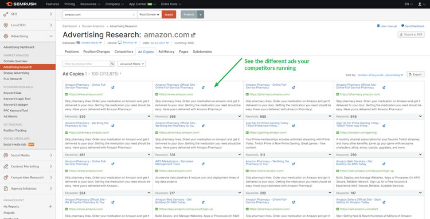Click the Export button above ad copies
This screenshot has height=219, width=430.
pyautogui.click(x=416, y=74)
